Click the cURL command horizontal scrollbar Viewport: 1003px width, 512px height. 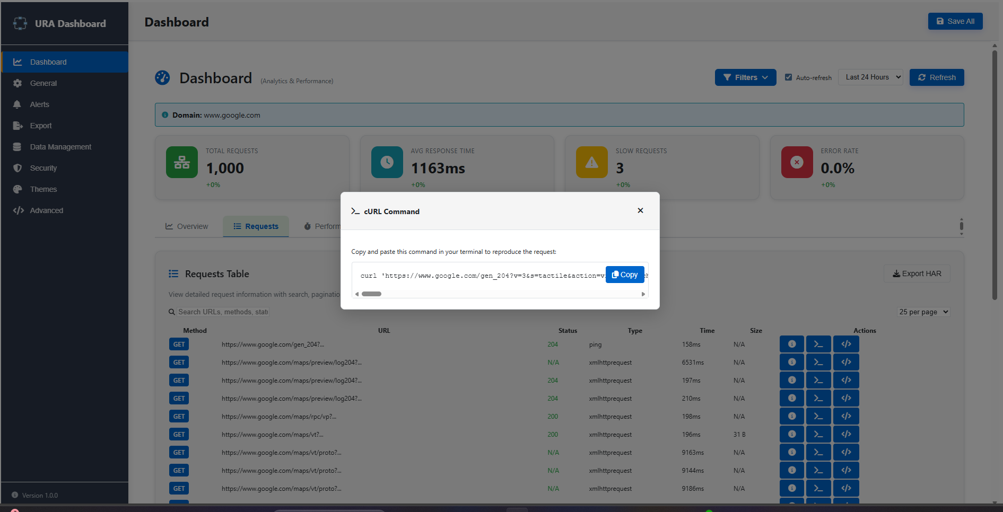(371, 294)
